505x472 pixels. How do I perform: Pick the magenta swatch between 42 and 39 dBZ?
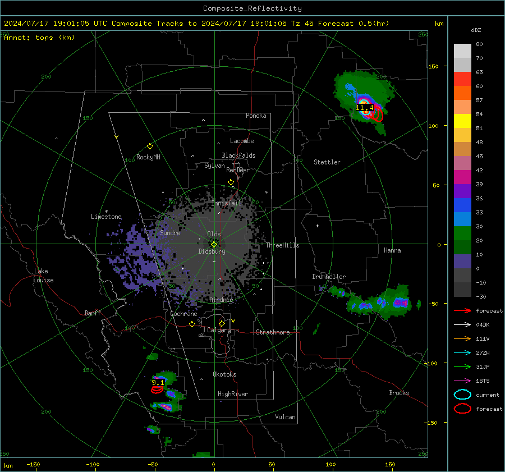pyautogui.click(x=462, y=177)
